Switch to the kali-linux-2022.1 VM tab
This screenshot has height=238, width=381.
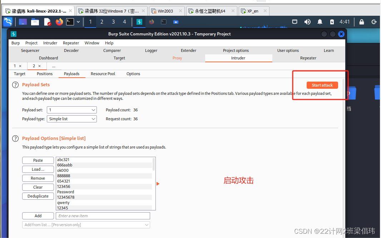point(39,11)
